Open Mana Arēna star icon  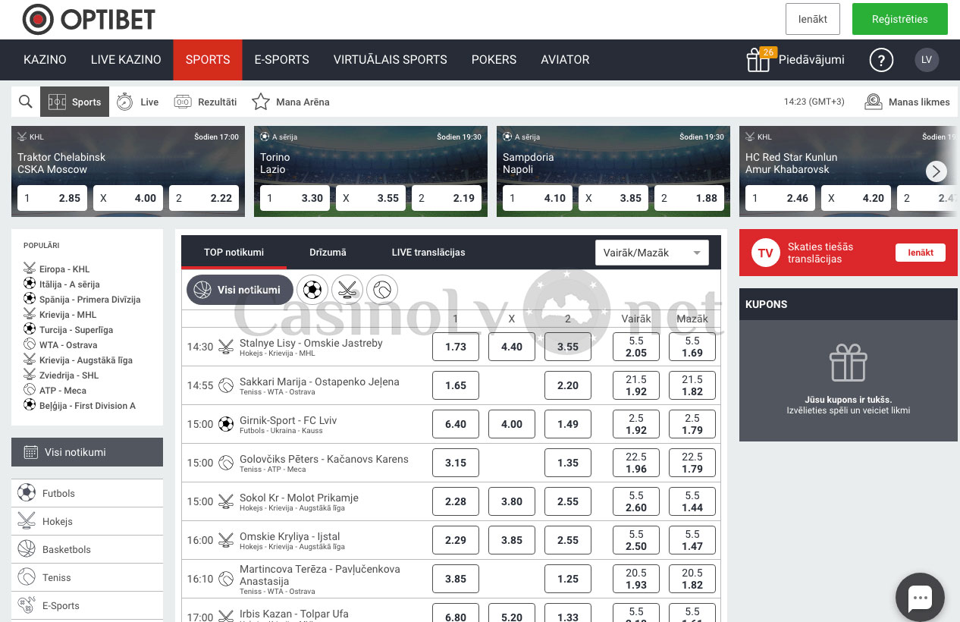[261, 102]
